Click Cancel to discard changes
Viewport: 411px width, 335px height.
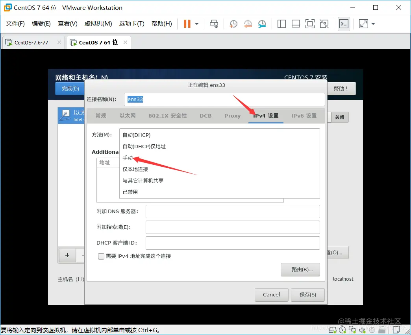coord(271,295)
